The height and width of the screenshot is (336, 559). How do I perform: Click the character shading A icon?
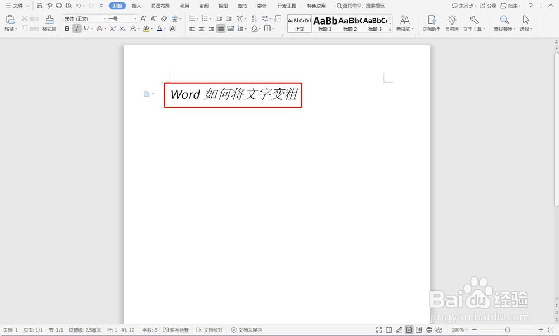coord(173,28)
